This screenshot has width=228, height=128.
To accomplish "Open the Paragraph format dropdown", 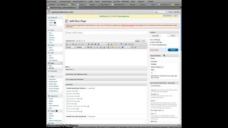I will [81, 47].
